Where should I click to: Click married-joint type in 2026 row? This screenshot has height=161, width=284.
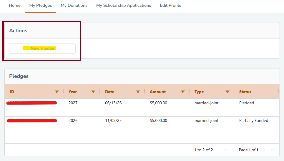207,120
